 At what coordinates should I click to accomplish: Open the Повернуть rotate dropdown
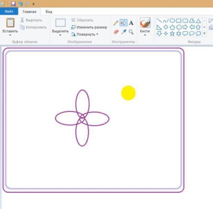(85, 34)
